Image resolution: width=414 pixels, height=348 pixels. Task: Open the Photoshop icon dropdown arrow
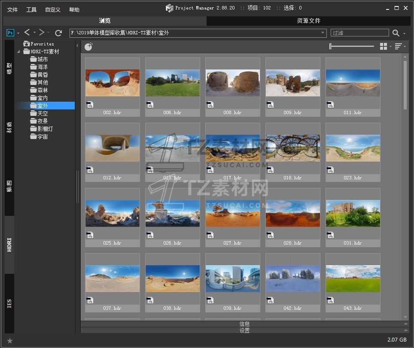[18, 33]
